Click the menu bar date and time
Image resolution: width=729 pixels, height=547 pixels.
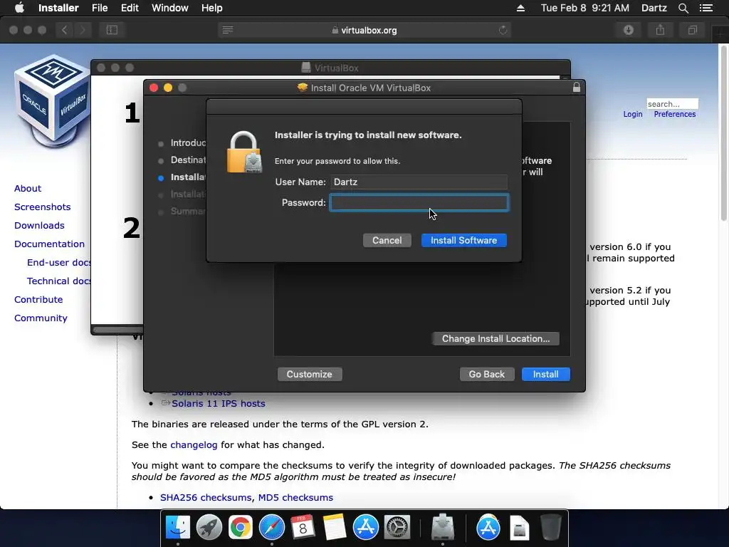[x=585, y=8]
